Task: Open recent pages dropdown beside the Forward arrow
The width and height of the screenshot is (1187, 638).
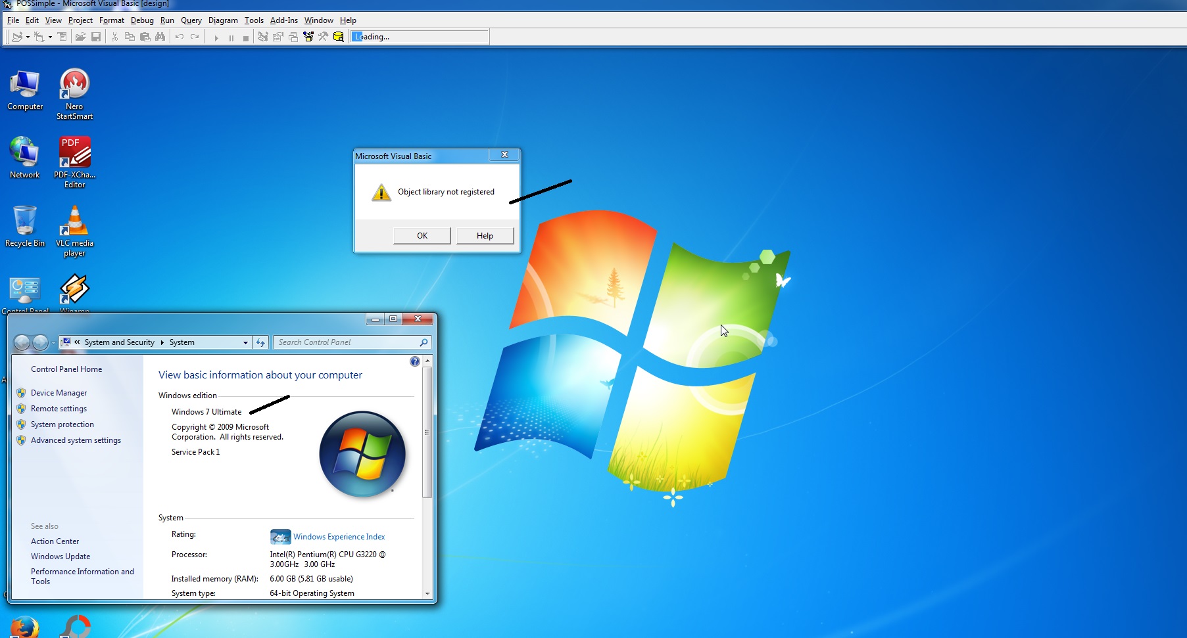Action: [53, 343]
